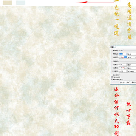Select the document width field showing 530
Viewport: 136px width, 136px height.
(123, 65)
